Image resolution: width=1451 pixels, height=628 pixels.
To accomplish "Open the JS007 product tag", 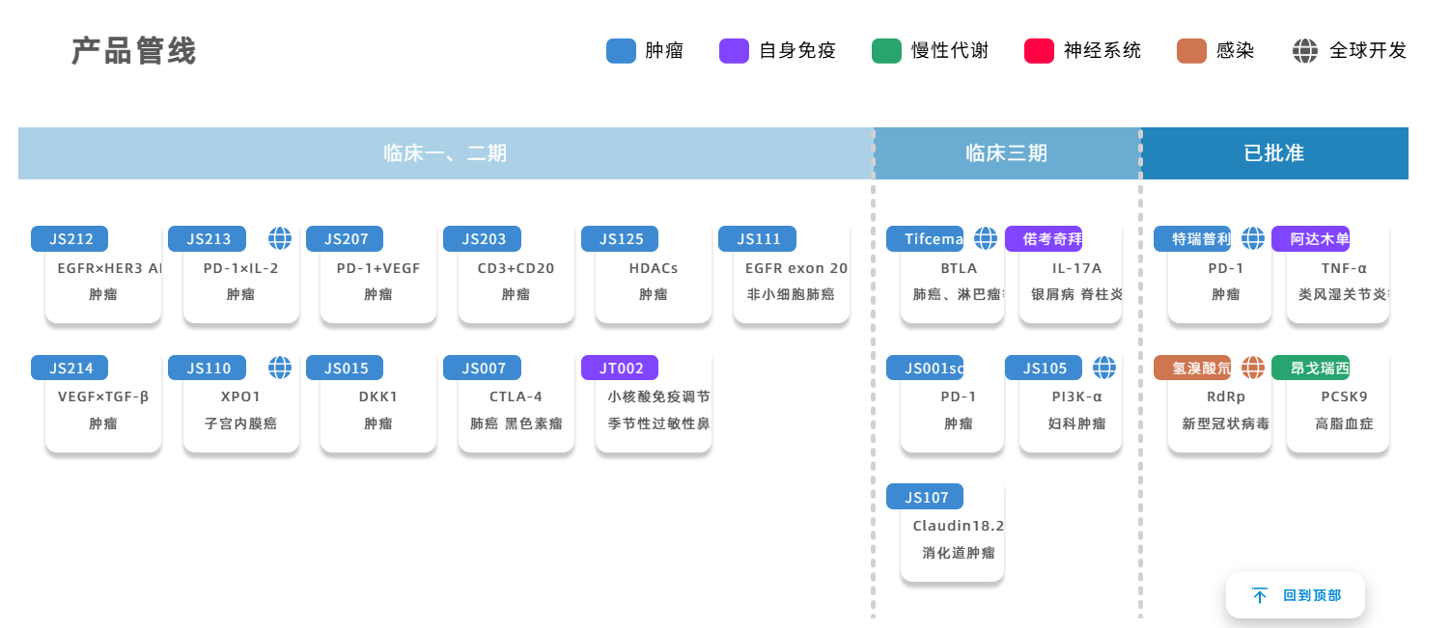I will [482, 368].
